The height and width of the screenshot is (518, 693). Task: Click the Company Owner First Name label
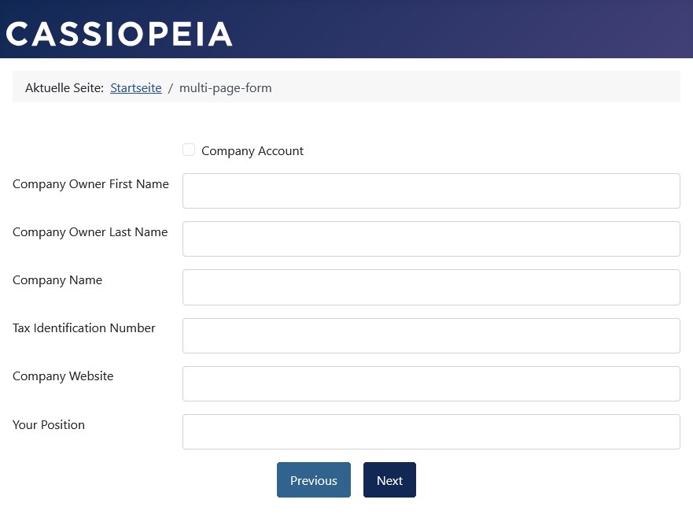90,183
